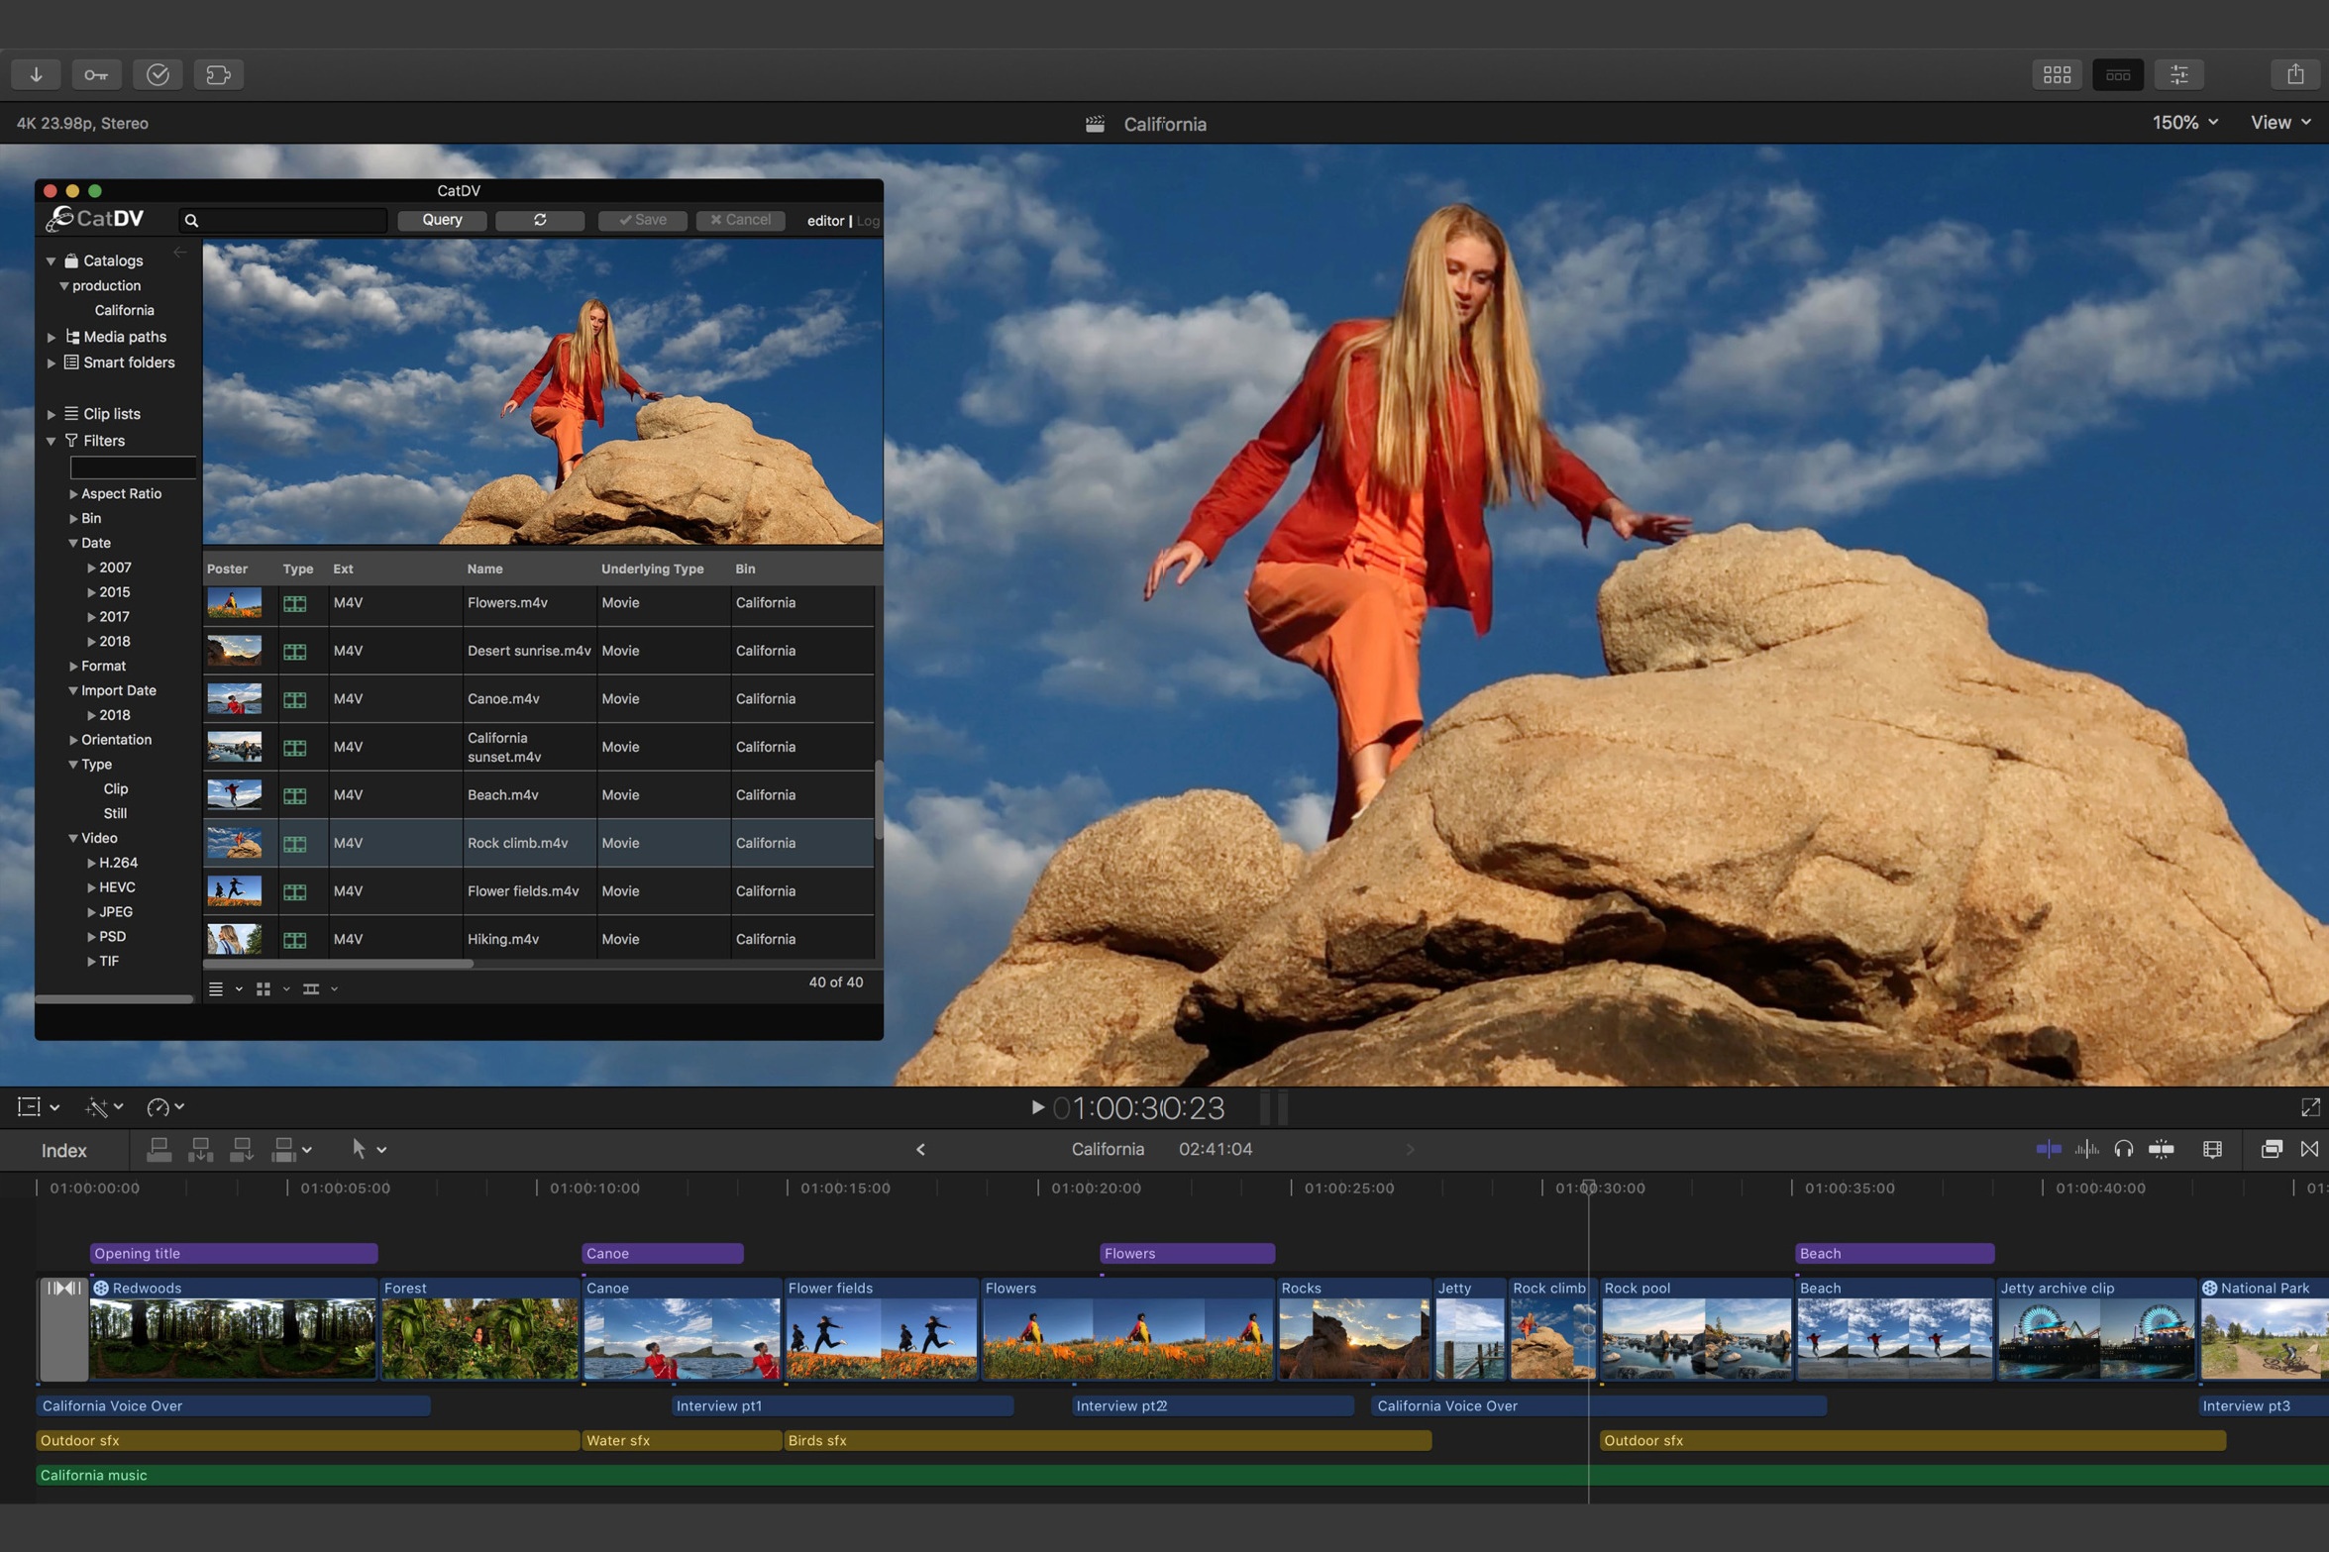Toggle the solo headphones icon

[2122, 1149]
